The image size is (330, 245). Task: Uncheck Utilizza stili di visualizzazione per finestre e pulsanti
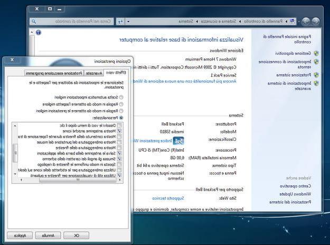tap(119, 175)
